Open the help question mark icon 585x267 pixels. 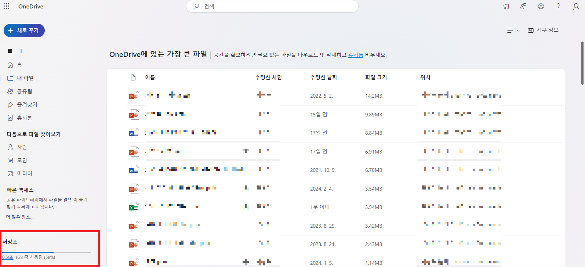click(x=558, y=6)
